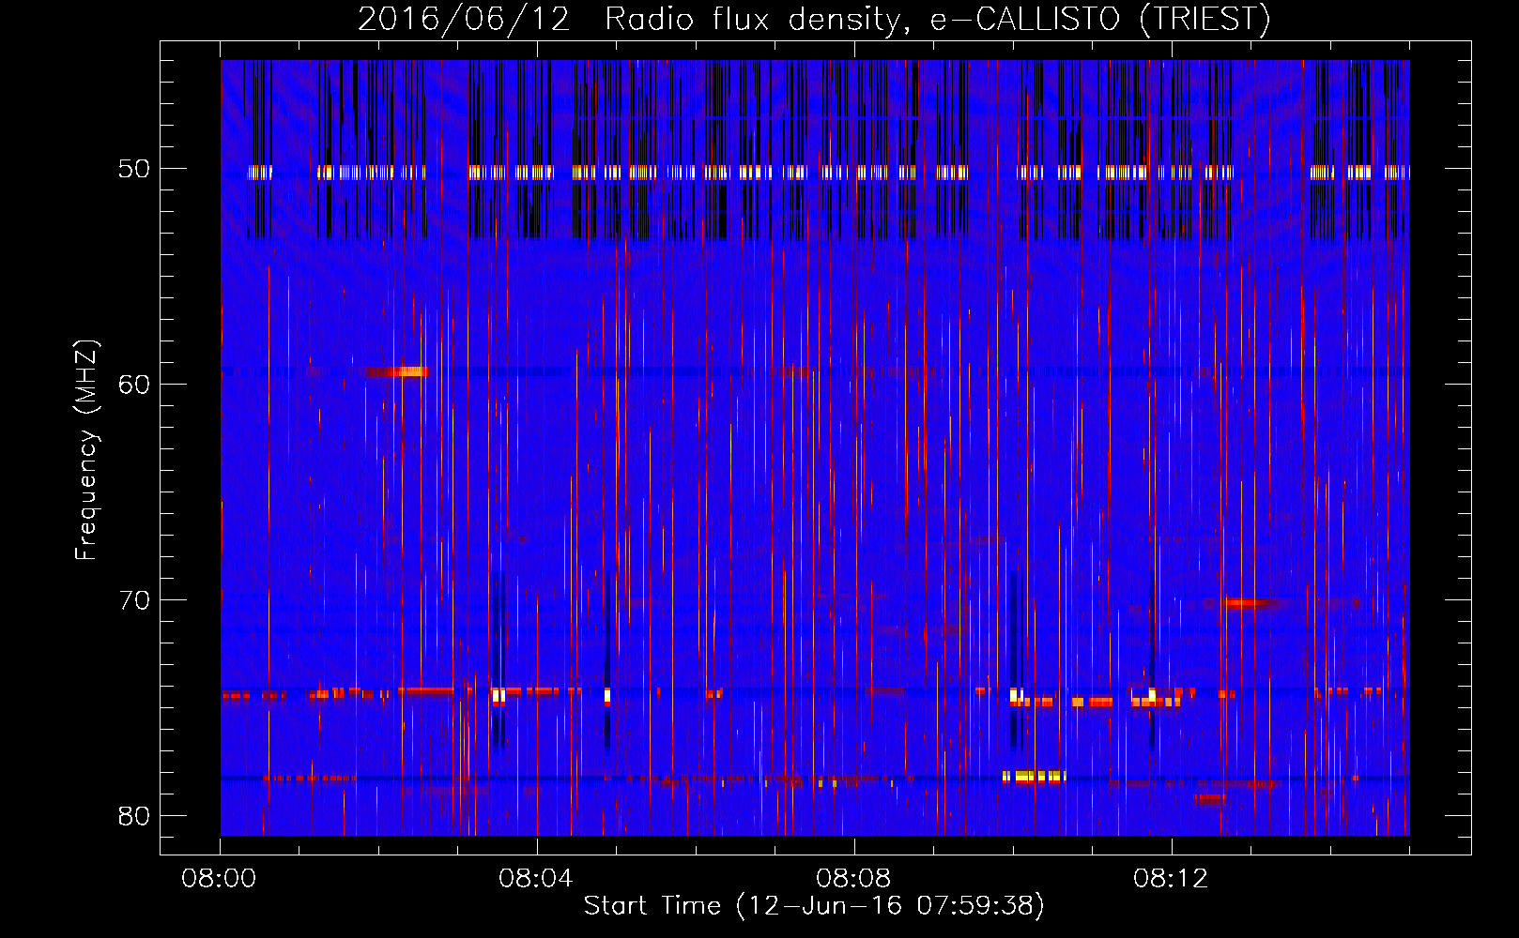1519x938 pixels.
Task: Click the '50' frequency tick label
Action: point(134,169)
